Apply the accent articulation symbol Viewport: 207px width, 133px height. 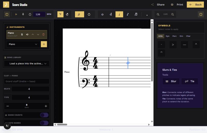pos(173,45)
